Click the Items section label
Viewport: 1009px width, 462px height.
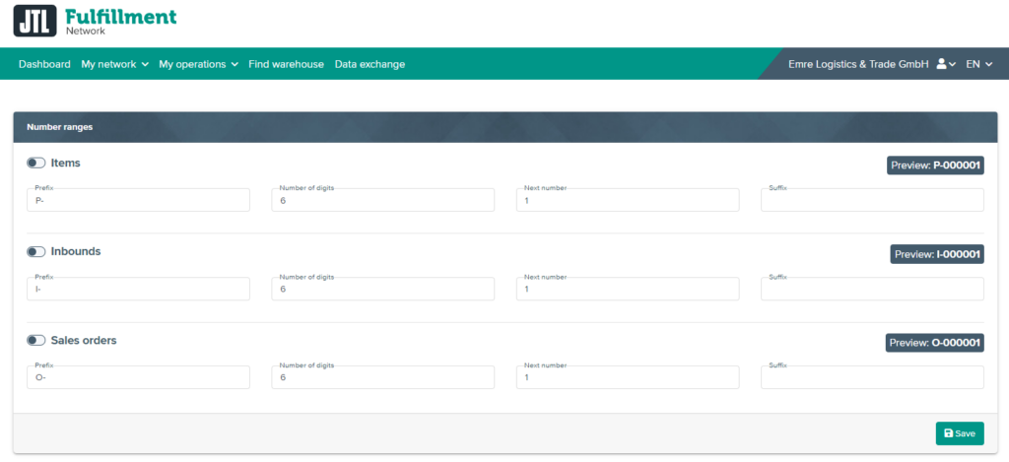coord(66,164)
